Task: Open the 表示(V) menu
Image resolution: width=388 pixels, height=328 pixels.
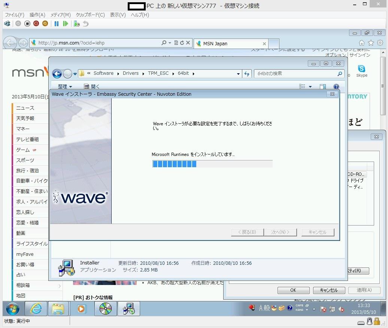Action: (x=118, y=15)
